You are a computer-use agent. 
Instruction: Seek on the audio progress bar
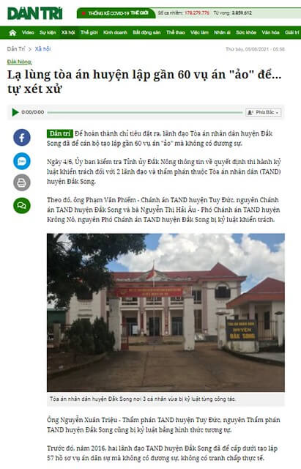(x=145, y=112)
